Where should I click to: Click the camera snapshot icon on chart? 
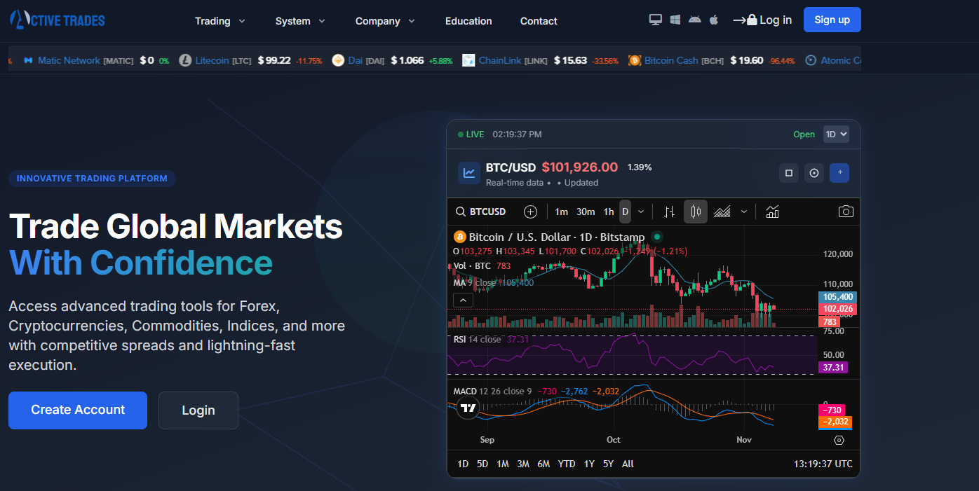(846, 212)
